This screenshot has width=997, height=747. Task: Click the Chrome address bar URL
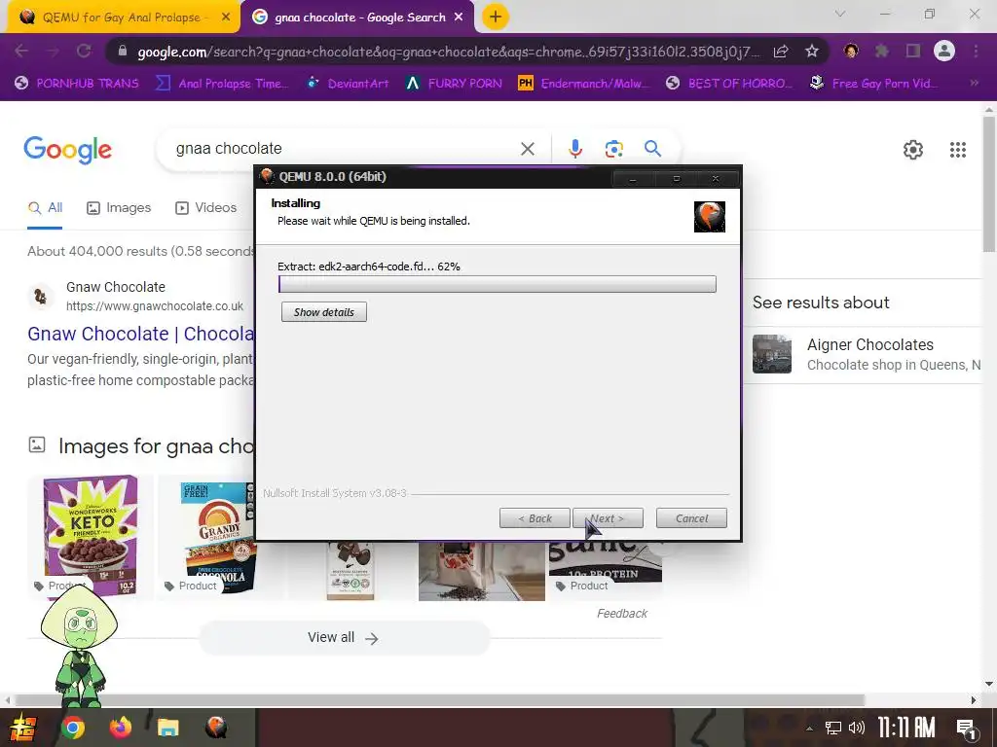pyautogui.click(x=448, y=52)
